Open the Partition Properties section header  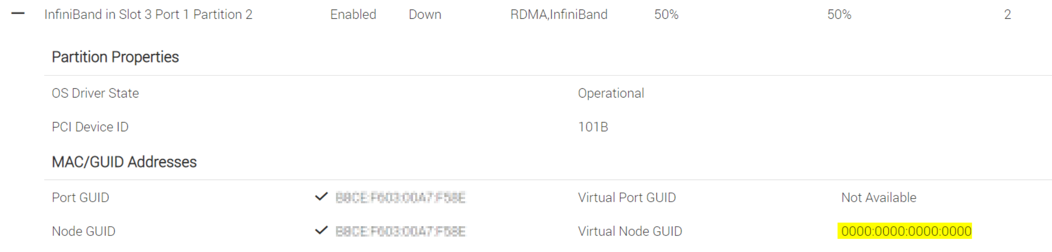tap(115, 57)
